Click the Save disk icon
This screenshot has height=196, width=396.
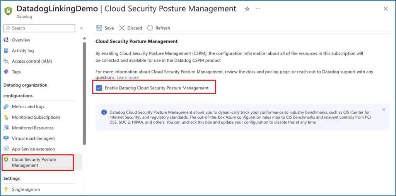pyautogui.click(x=99, y=28)
